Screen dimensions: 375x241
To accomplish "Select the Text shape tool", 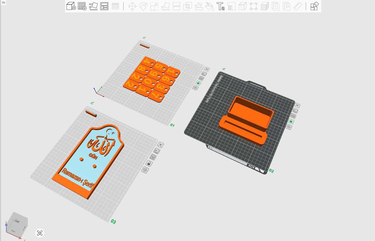I will (220, 6).
